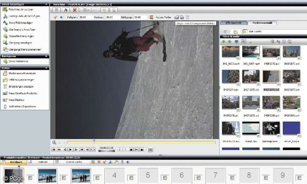Screen dimensions: 307x184
Task: Click the red cross toolbar button above preview
Action: (74, 10)
